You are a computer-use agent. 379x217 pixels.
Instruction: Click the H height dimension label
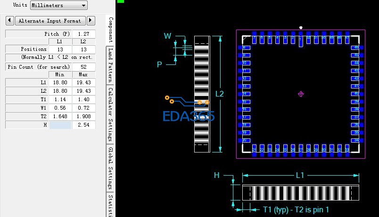pos(216,175)
